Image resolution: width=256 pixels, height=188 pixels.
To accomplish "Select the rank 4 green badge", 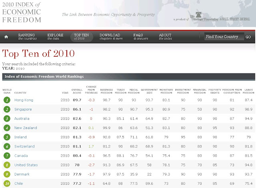I will click(7, 128).
